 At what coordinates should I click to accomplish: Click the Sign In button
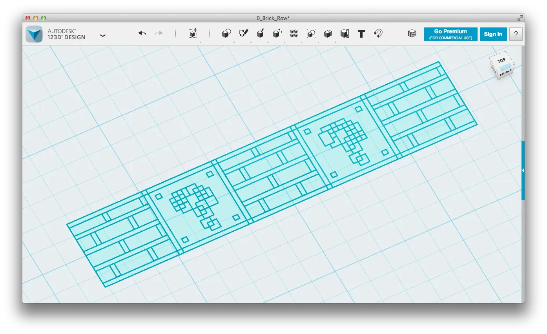coord(493,34)
